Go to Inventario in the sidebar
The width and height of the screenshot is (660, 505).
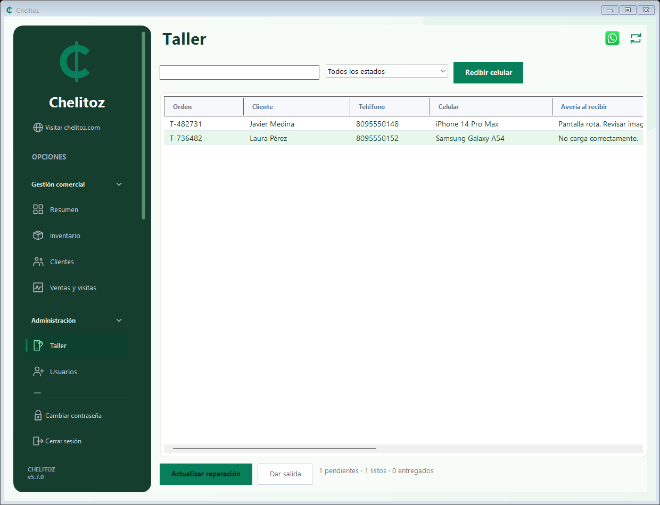77,235
